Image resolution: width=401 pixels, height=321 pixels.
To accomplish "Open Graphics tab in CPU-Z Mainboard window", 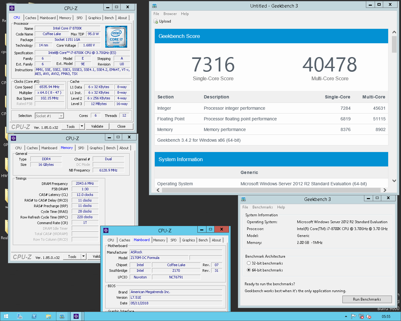I will (x=189, y=240).
